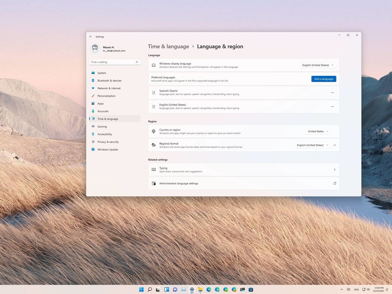Select Time & language in sidebar
Viewport: 392px width, 294px height.
(115, 119)
